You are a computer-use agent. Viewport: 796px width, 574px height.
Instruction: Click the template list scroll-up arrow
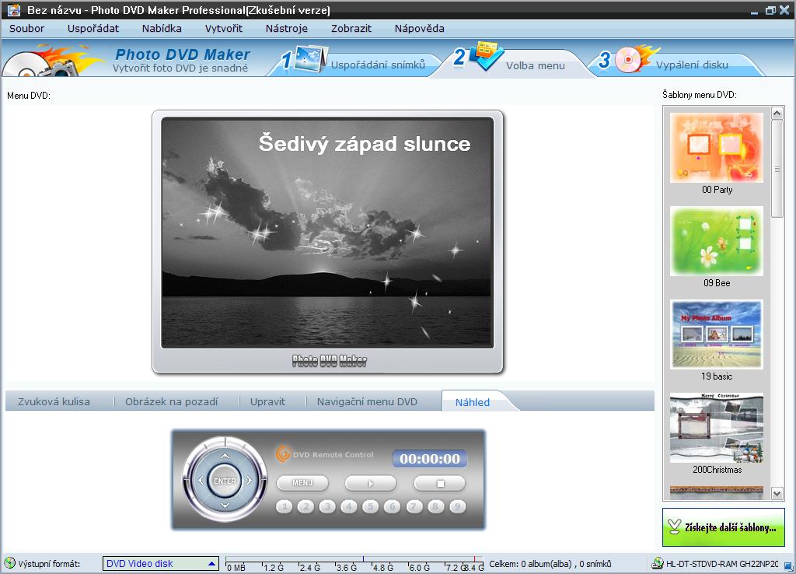click(777, 113)
